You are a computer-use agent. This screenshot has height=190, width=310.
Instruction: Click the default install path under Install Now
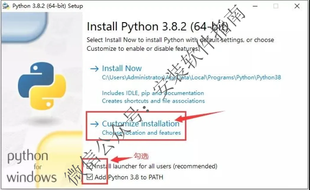[191, 77]
